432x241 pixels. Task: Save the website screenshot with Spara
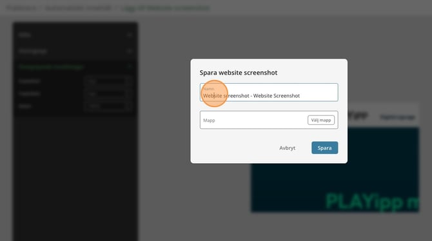[x=324, y=148]
